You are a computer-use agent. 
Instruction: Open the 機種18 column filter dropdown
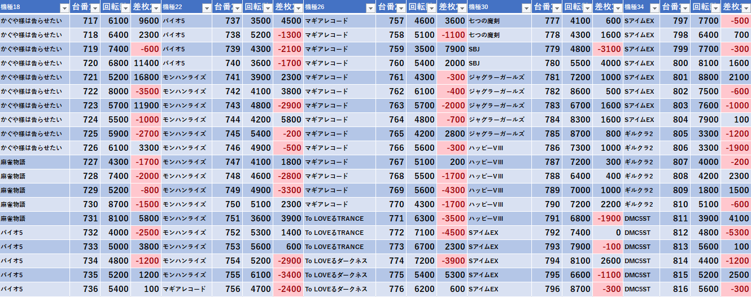pyautogui.click(x=64, y=7)
